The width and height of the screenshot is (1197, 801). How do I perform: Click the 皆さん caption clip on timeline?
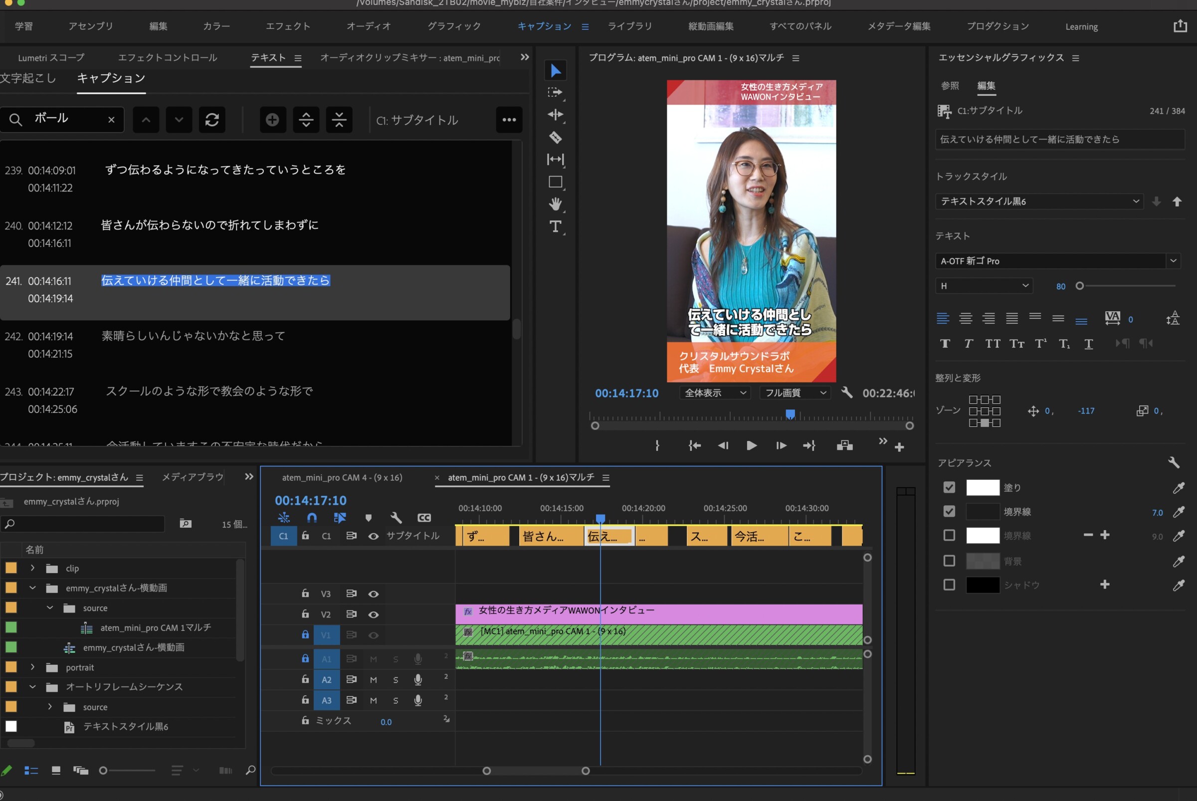pyautogui.click(x=549, y=536)
